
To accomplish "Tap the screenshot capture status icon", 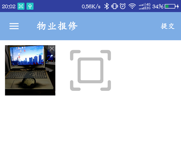I will 21,6.
